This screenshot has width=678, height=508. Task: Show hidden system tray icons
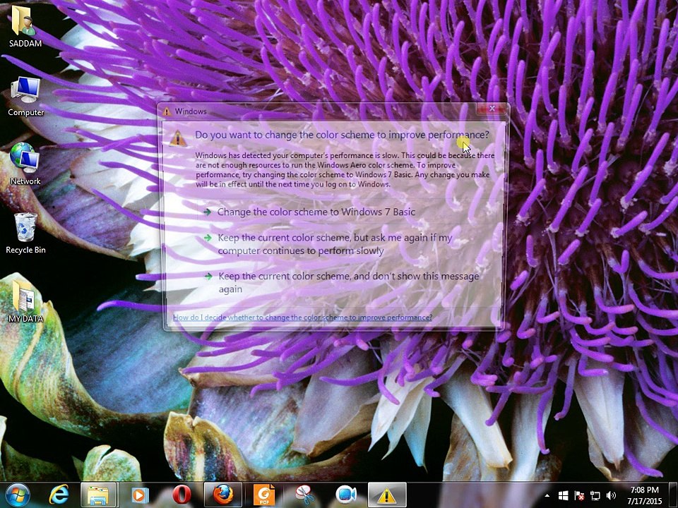(x=547, y=496)
